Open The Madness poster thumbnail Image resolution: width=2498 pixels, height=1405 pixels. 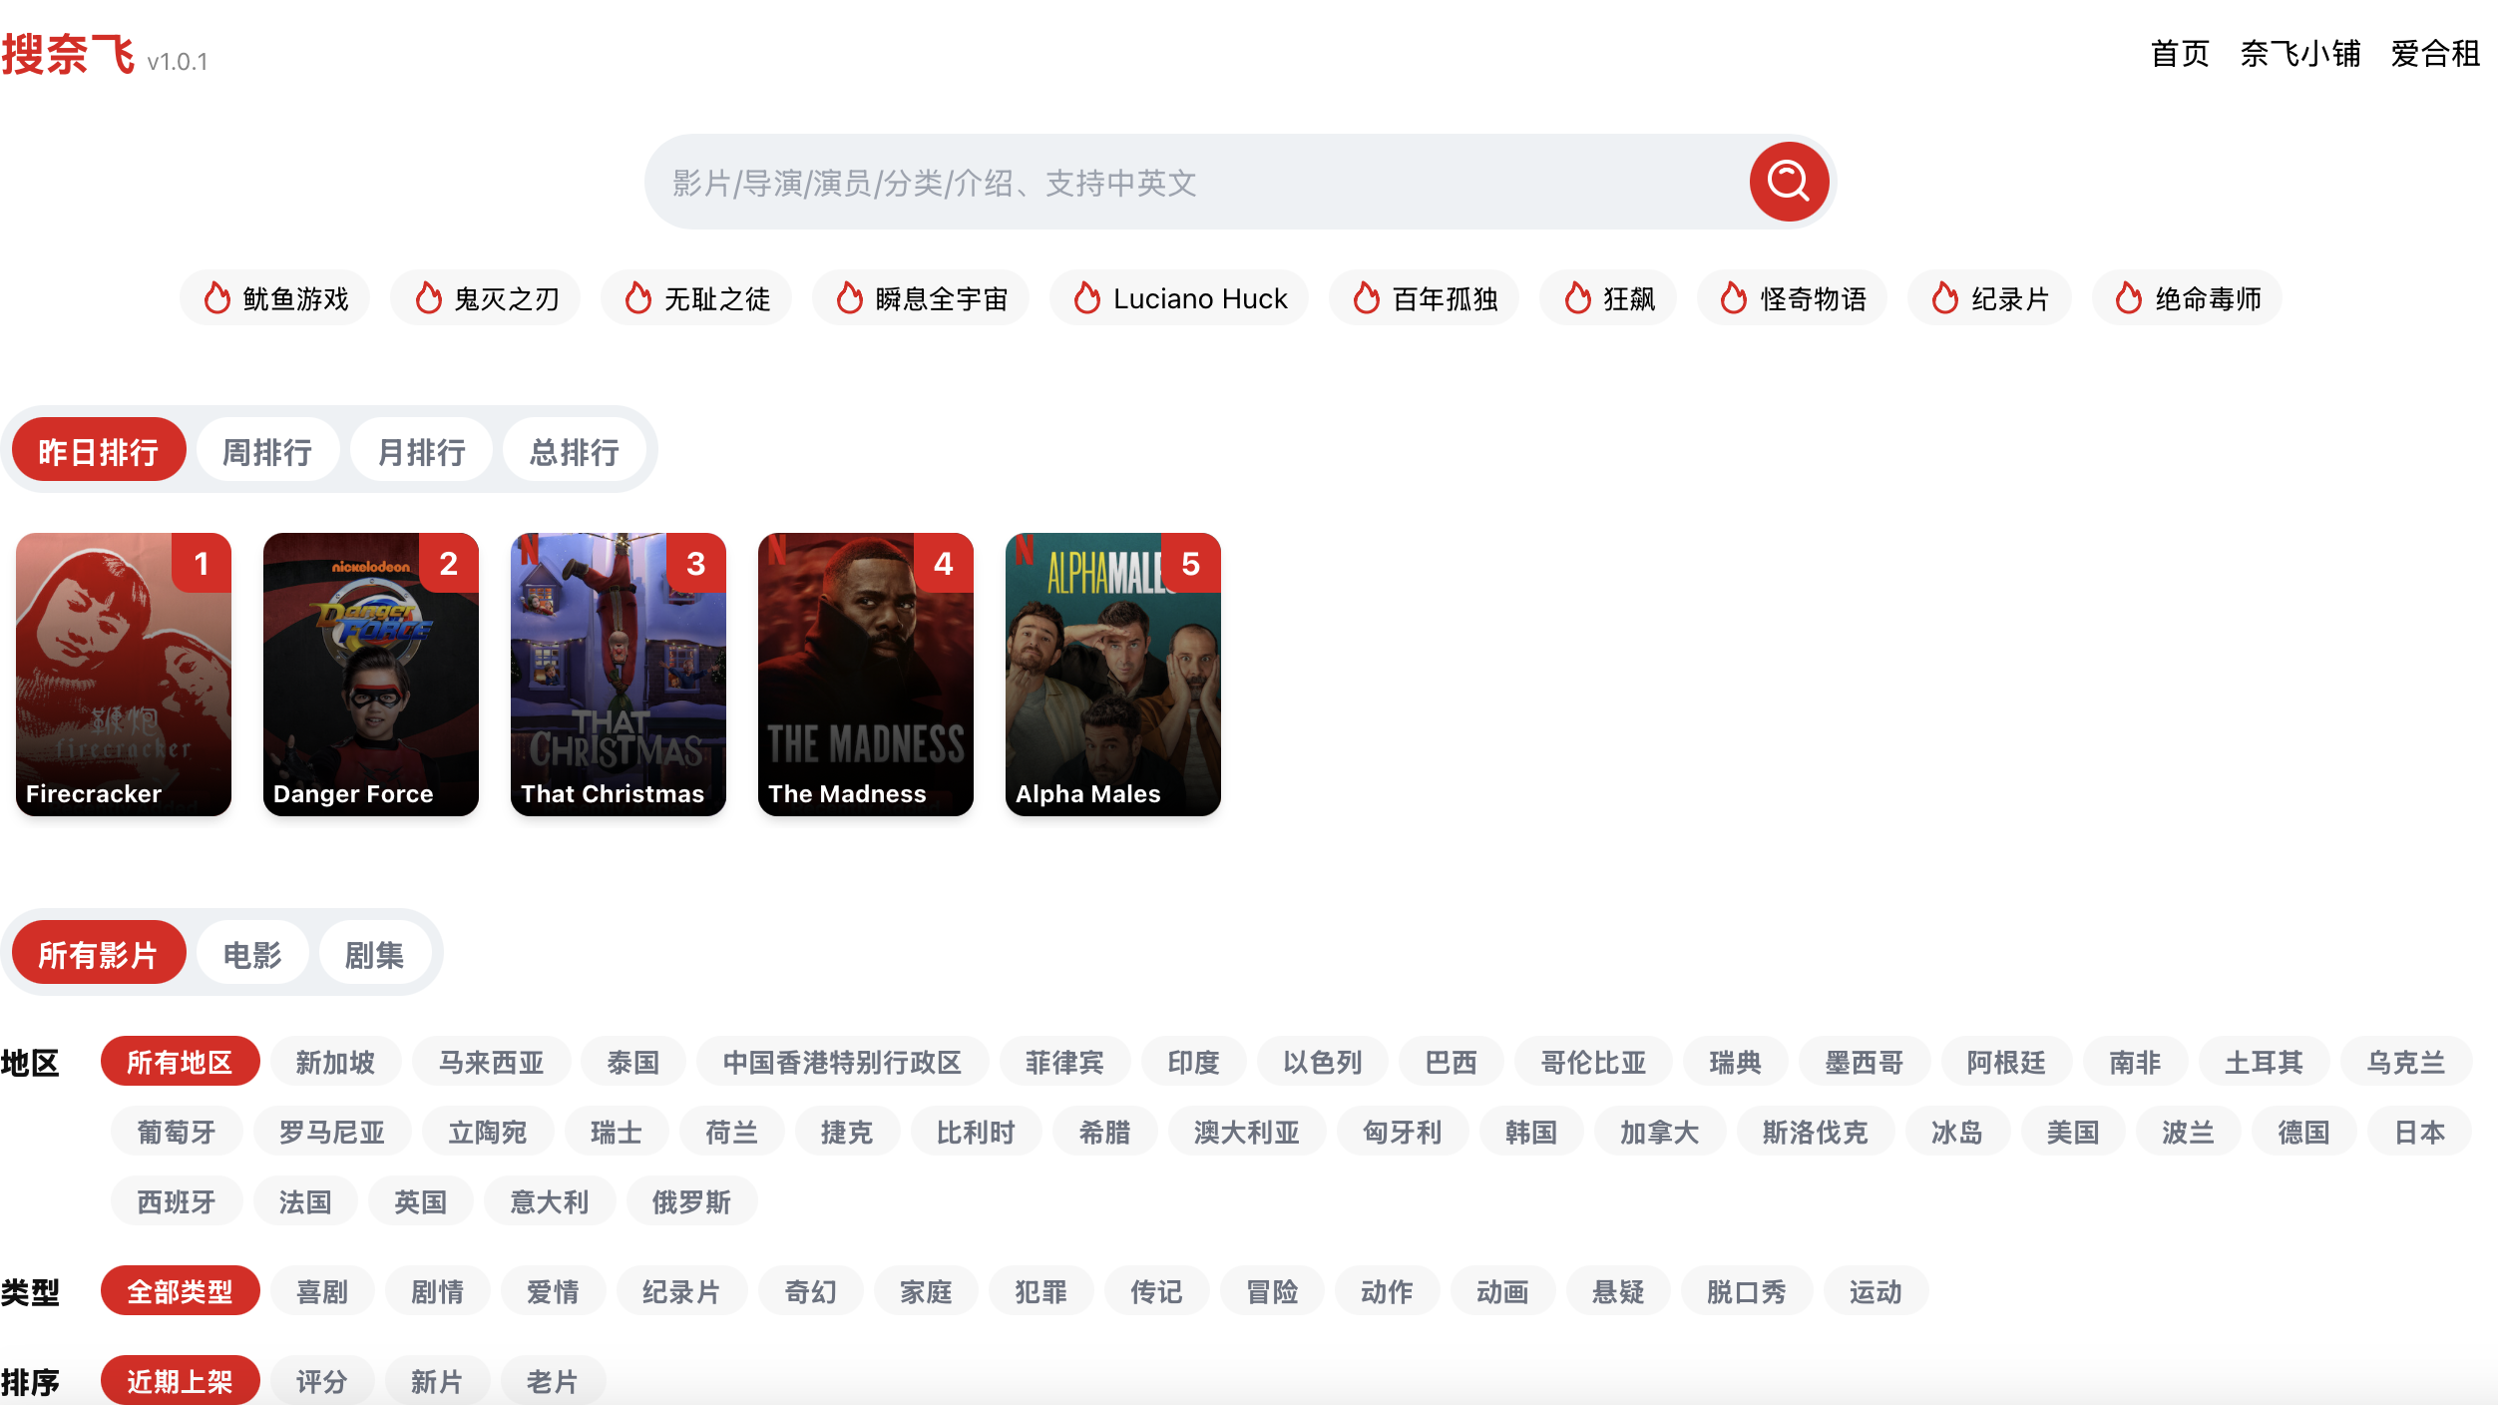865,674
